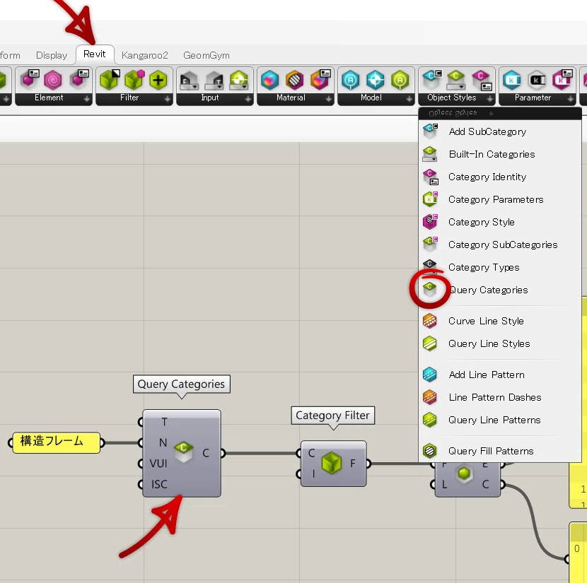
Task: Choose Category Style entry
Action: [x=500, y=222]
